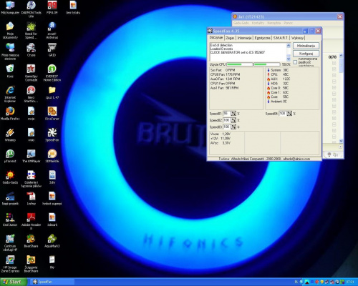
Task: Open the Kosz recycle bin icon
Action: click(x=10, y=71)
